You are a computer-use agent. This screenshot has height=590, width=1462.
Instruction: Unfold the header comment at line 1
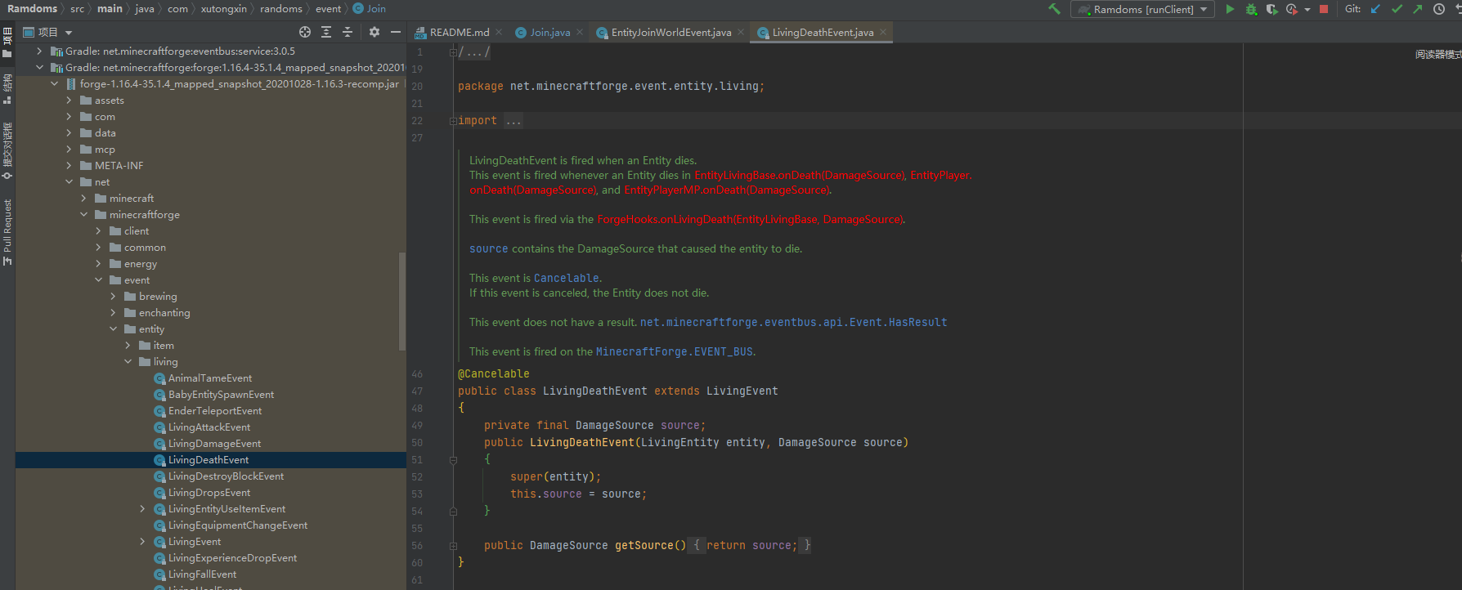[453, 52]
